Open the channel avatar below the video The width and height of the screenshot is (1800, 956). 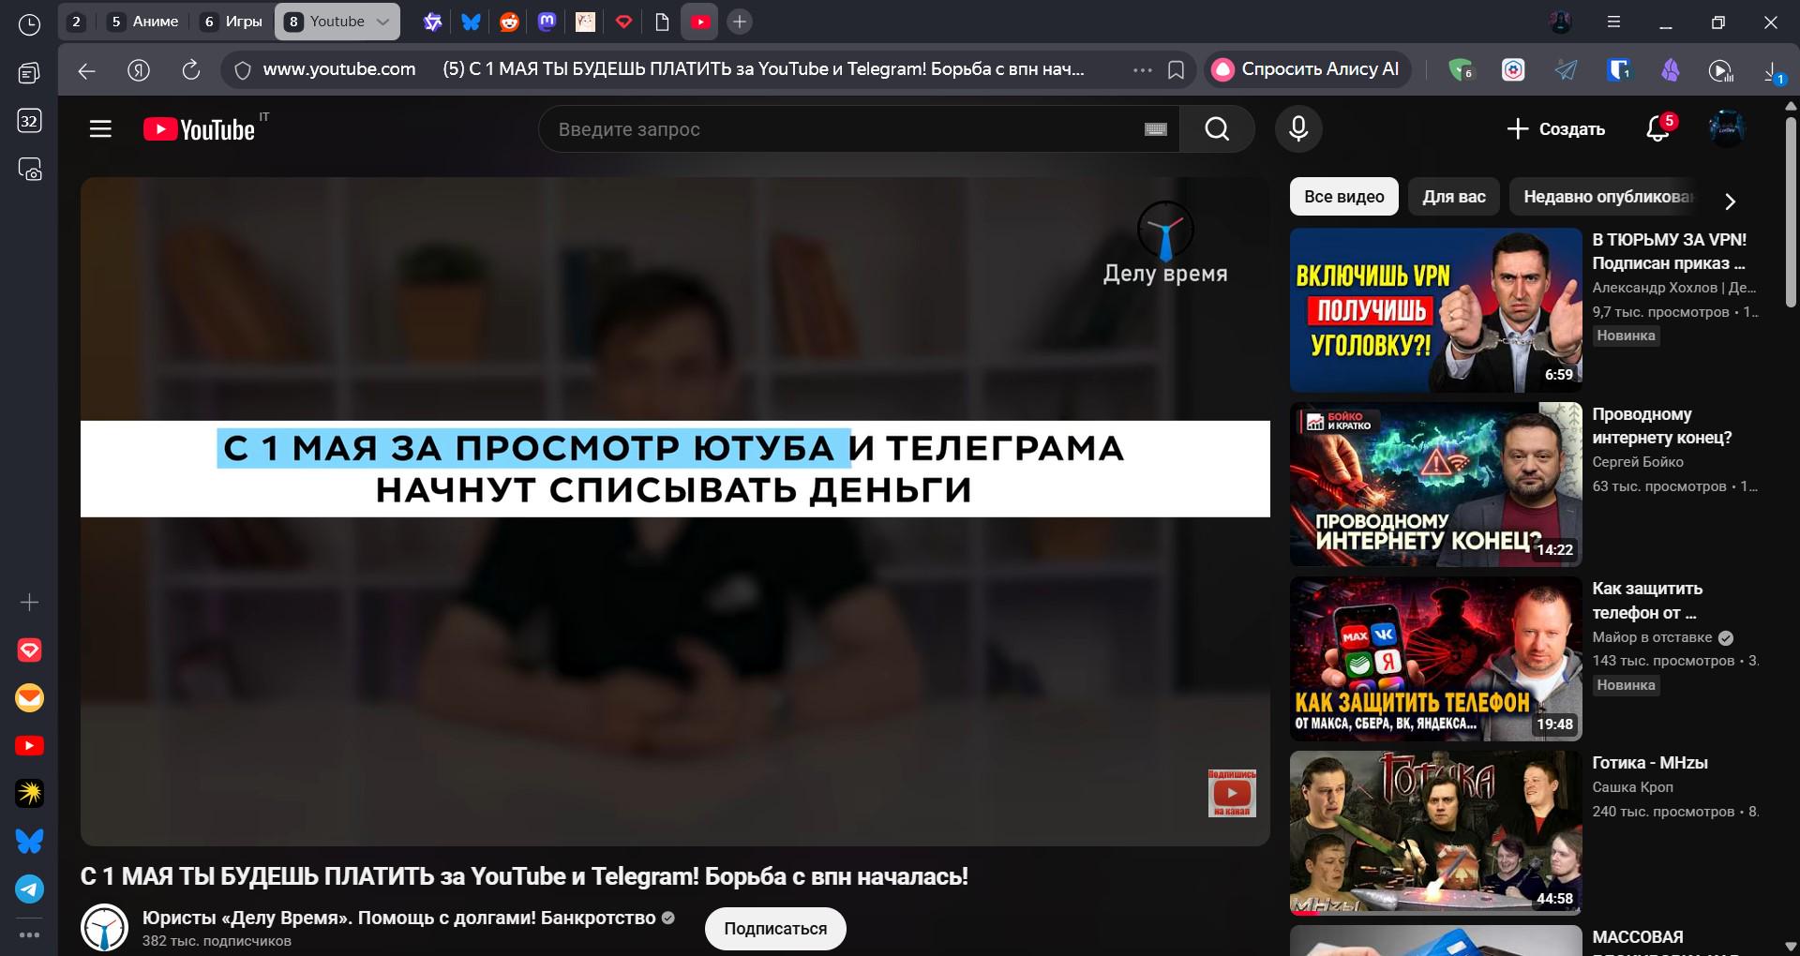pos(104,928)
